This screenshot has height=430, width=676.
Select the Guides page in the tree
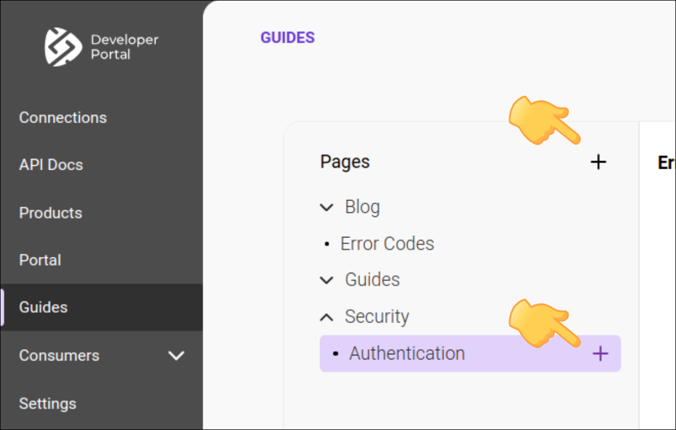click(x=372, y=280)
